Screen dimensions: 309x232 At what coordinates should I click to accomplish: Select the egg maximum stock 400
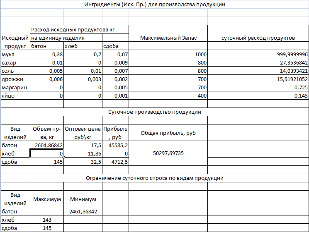[x=168, y=96]
